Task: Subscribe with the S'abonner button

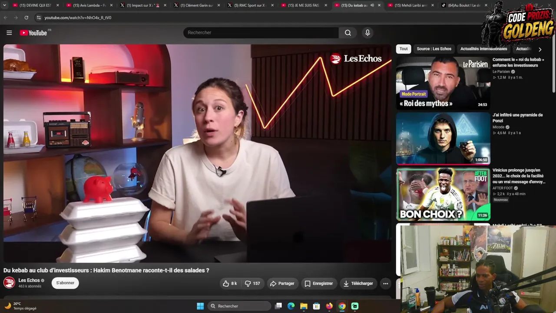Action: (65, 283)
